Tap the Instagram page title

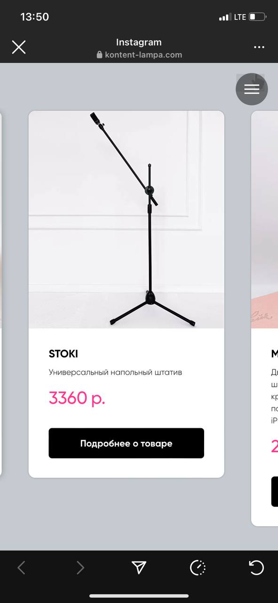tap(139, 42)
